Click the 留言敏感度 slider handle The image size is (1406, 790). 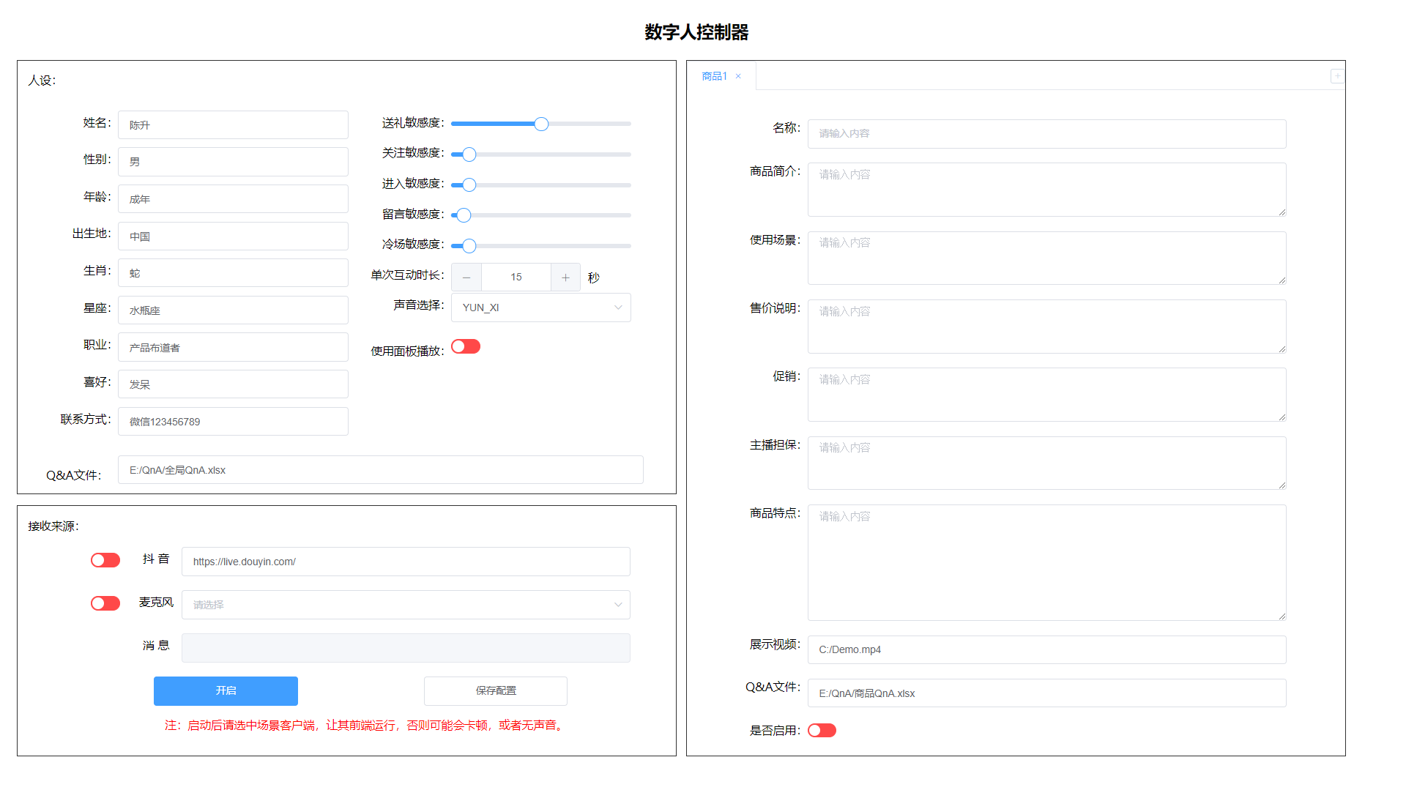point(464,215)
